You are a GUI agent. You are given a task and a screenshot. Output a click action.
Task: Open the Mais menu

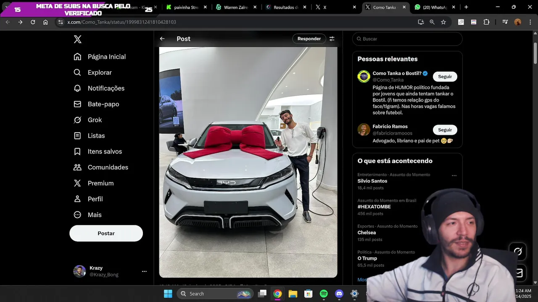coord(88,215)
